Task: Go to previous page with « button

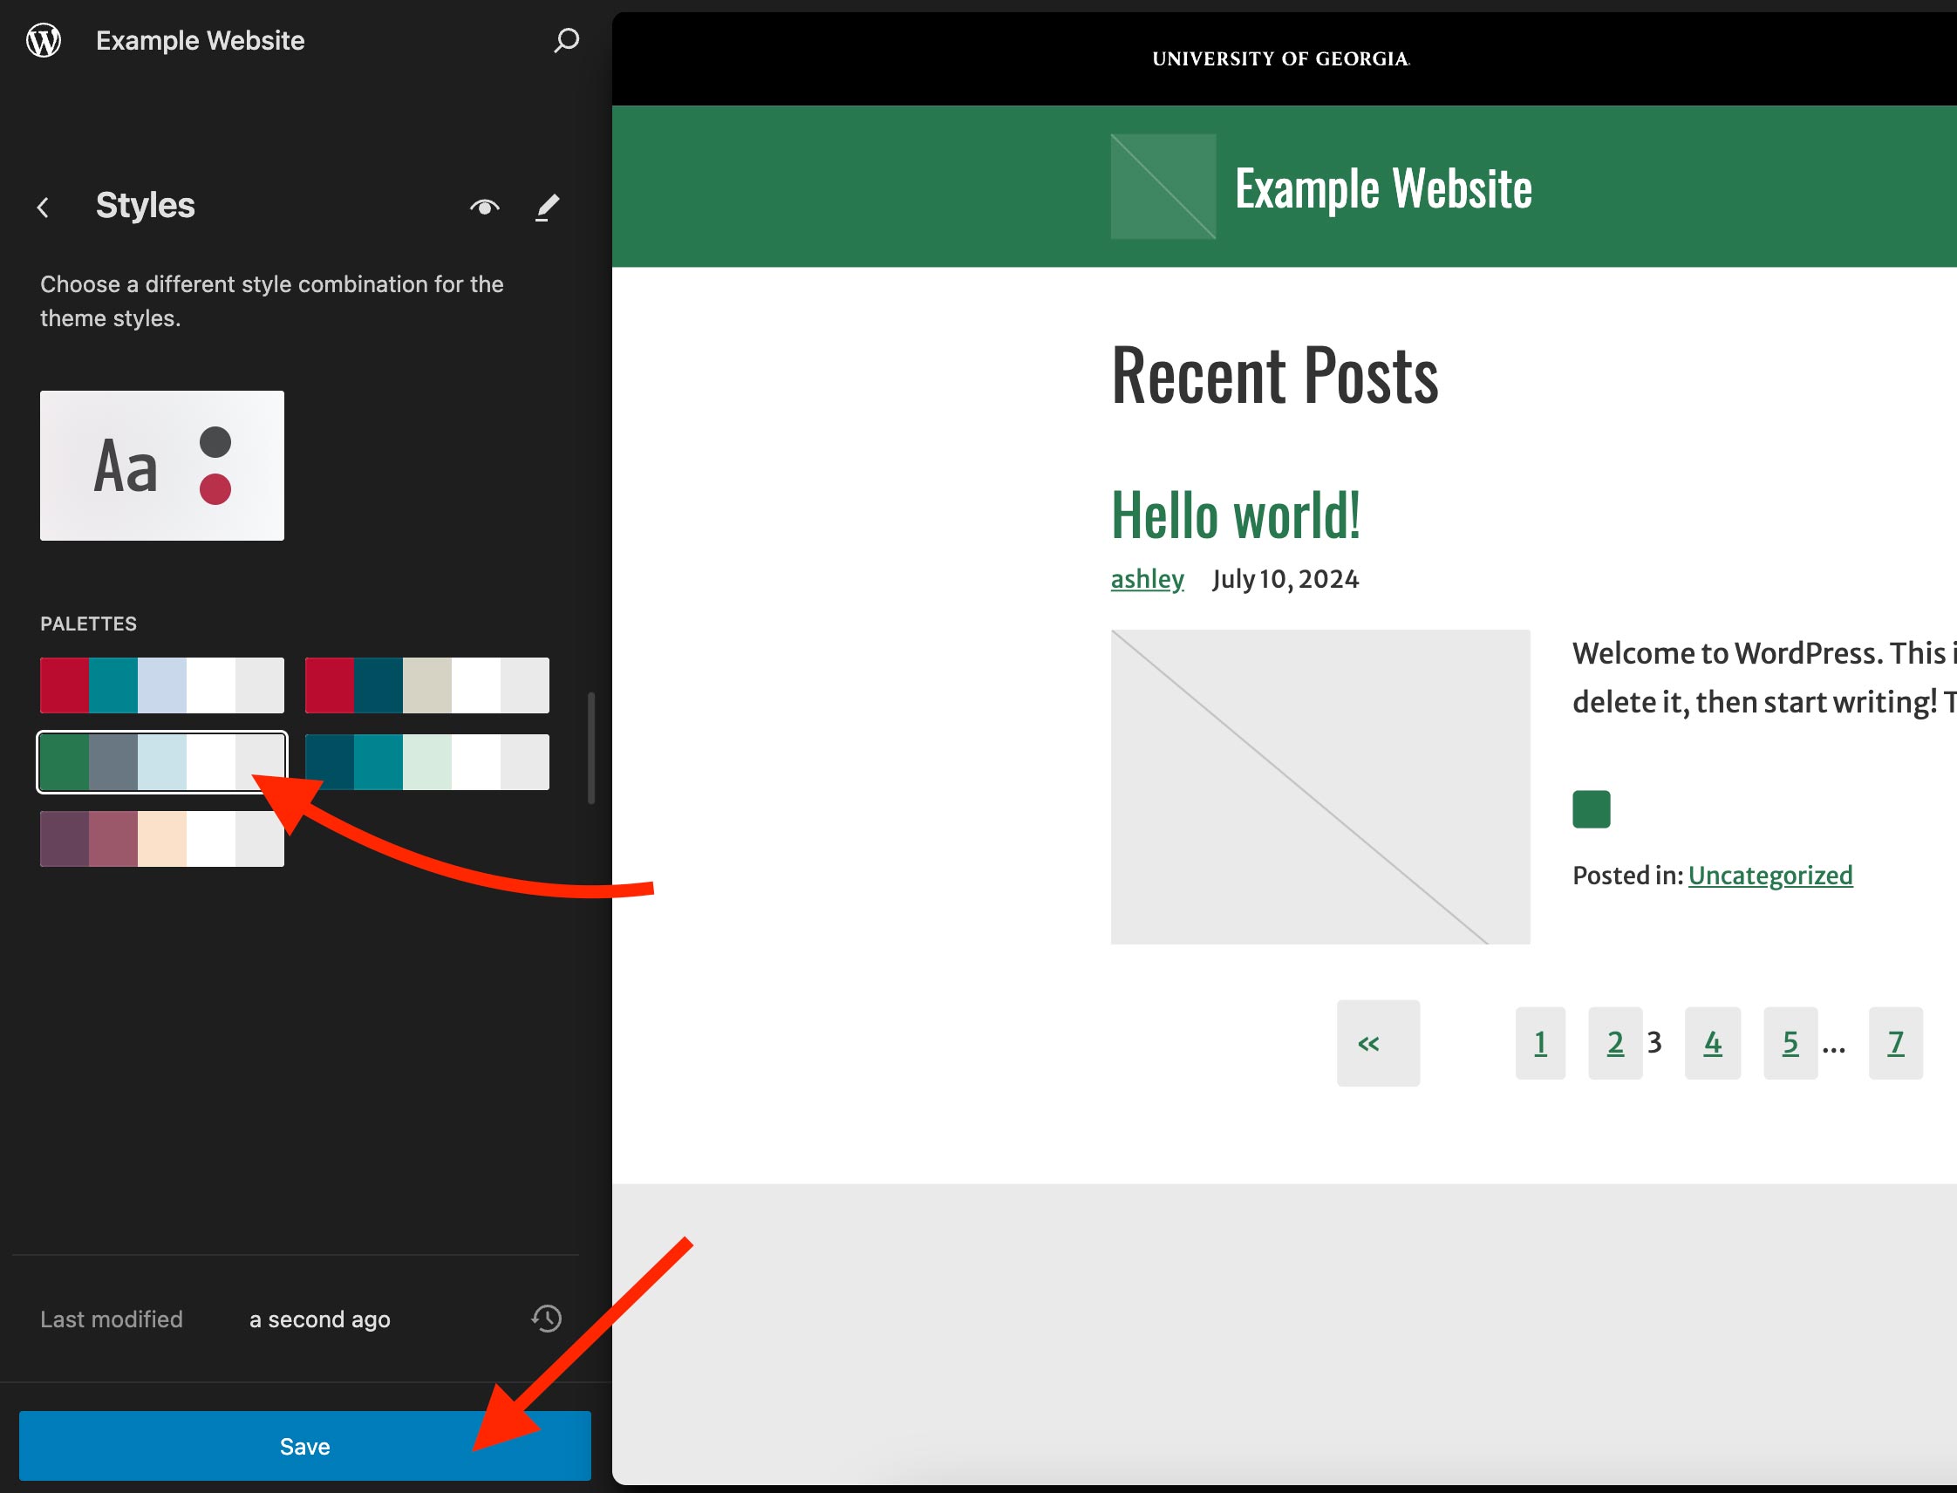Action: pyautogui.click(x=1379, y=1042)
